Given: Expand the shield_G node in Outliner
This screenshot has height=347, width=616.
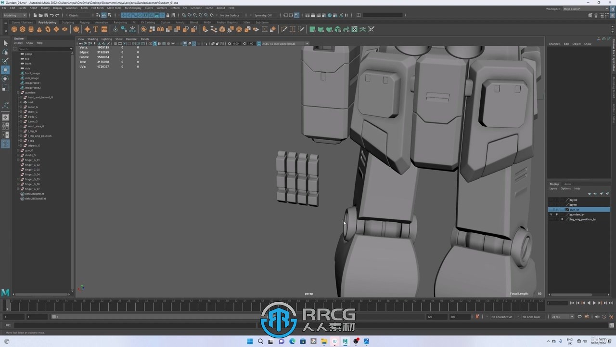Looking at the screenshot, I should point(18,155).
